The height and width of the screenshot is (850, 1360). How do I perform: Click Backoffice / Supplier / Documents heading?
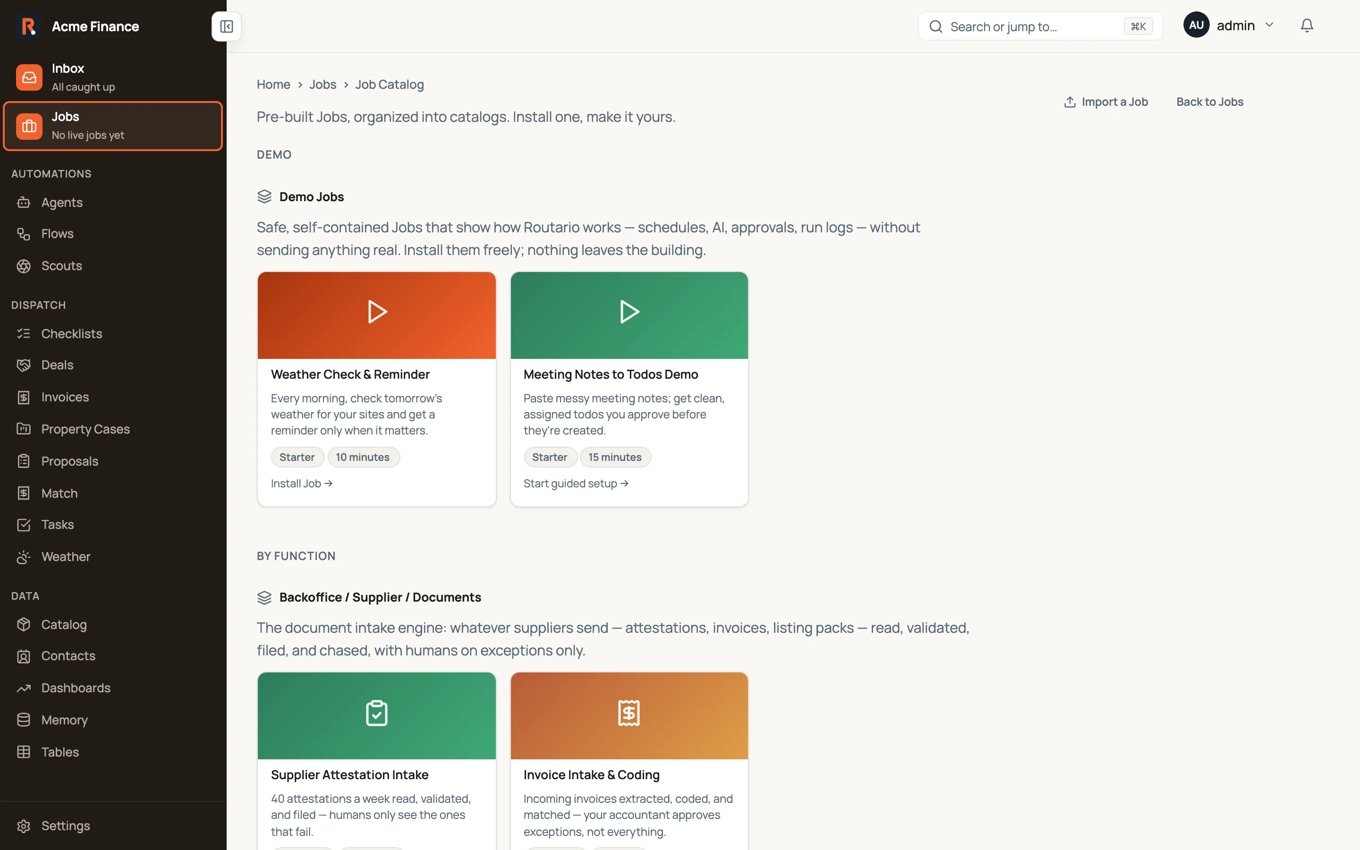[381, 597]
